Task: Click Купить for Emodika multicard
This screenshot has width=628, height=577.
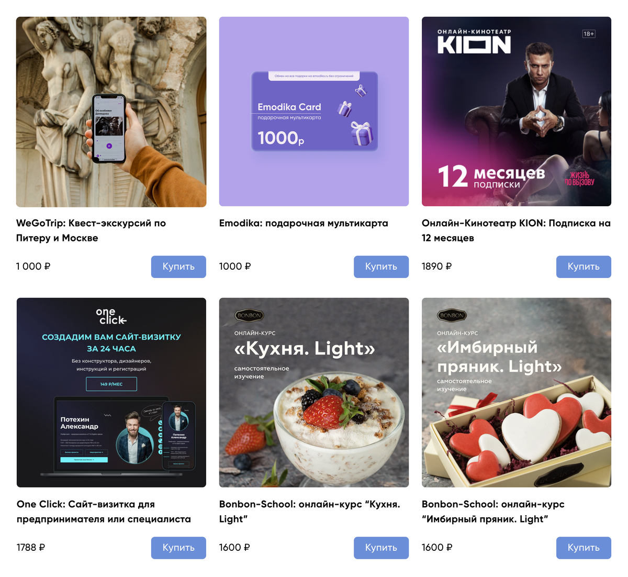Action: pos(381,267)
